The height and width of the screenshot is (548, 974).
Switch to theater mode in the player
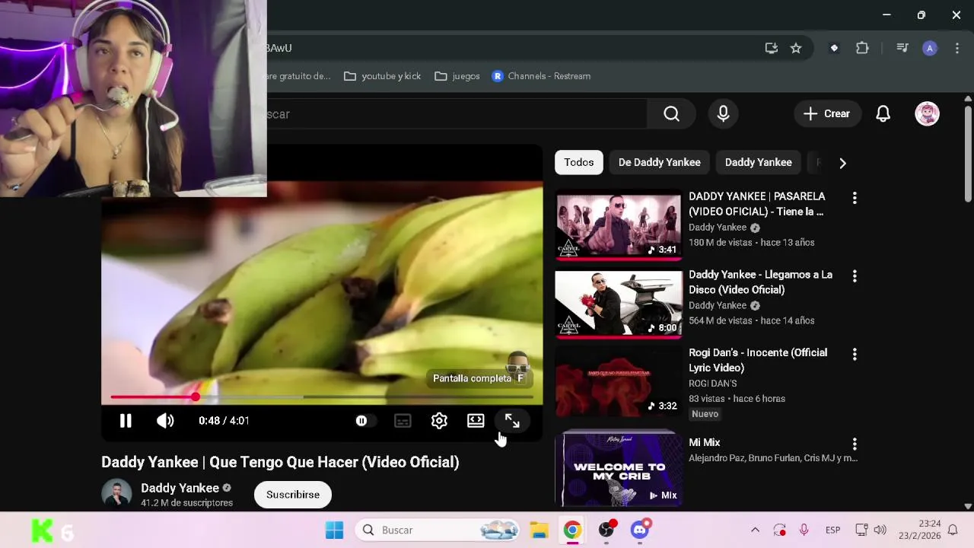[476, 421]
